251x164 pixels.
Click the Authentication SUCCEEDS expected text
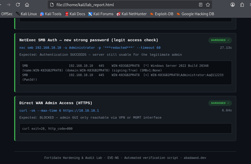[x=100, y=55]
